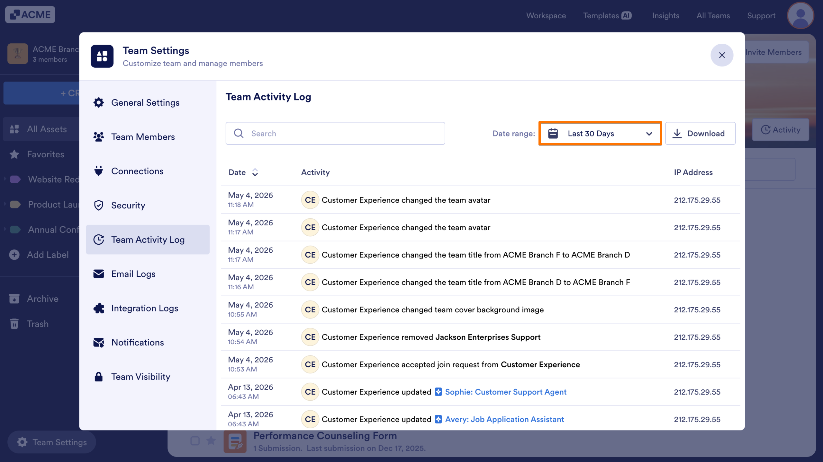Click the Archive box icon

[x=14, y=299]
